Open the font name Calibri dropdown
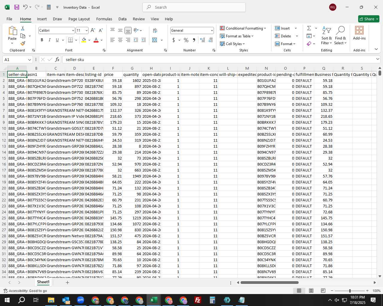Screen dimensions: 383x306 [73, 30]
